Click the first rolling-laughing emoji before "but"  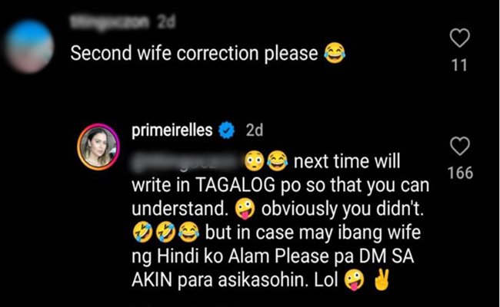pyautogui.click(x=142, y=233)
